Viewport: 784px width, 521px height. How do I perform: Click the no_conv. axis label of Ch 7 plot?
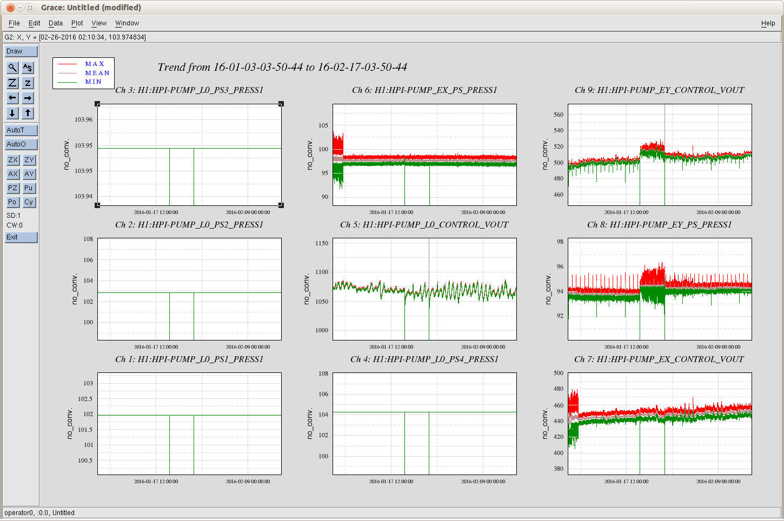coord(544,424)
